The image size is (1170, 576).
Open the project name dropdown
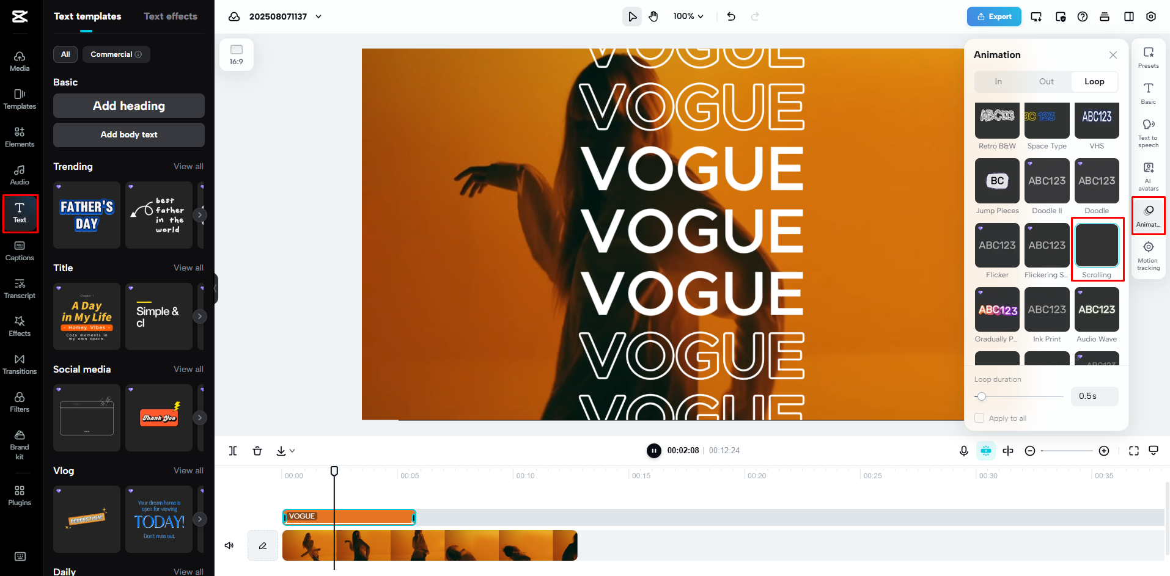318,16
